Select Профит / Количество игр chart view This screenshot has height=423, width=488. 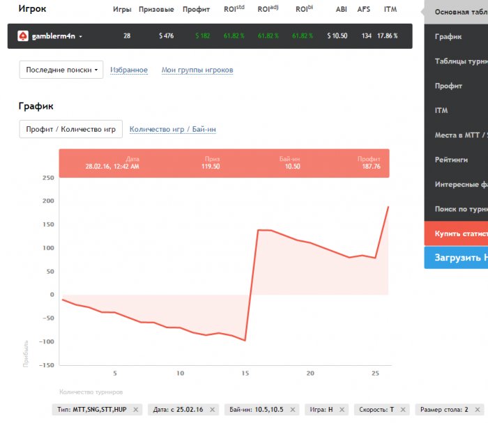coord(70,129)
